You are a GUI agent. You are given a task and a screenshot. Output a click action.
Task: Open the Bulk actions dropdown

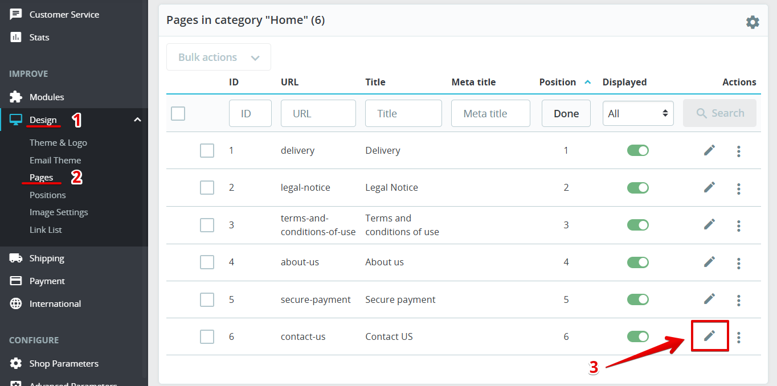pyautogui.click(x=218, y=57)
